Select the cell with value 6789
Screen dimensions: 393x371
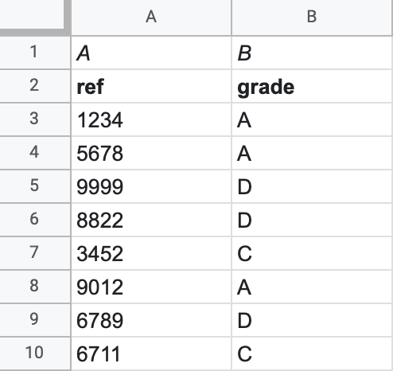point(151,320)
